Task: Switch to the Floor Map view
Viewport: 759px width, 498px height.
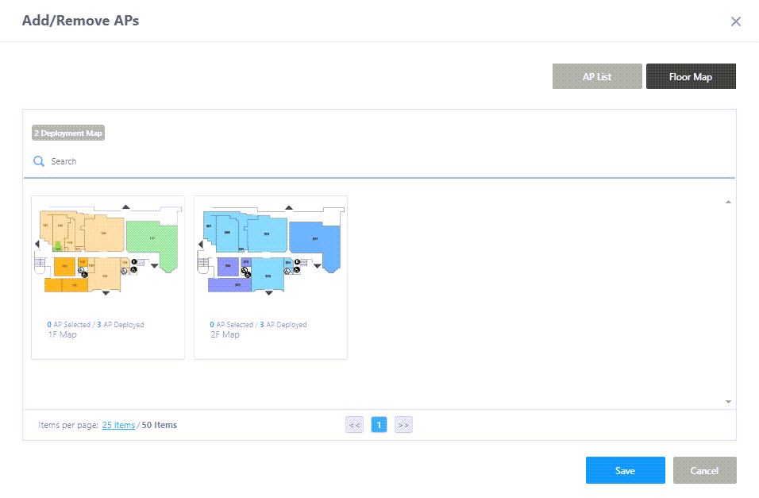Action: 691,77
